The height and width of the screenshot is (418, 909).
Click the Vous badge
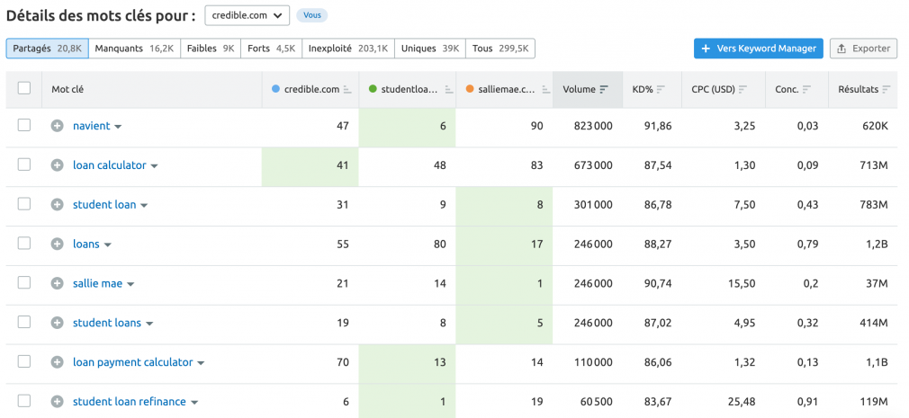312,15
